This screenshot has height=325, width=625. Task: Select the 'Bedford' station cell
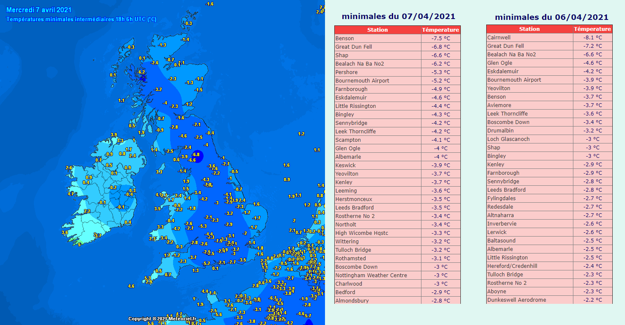pyautogui.click(x=377, y=292)
